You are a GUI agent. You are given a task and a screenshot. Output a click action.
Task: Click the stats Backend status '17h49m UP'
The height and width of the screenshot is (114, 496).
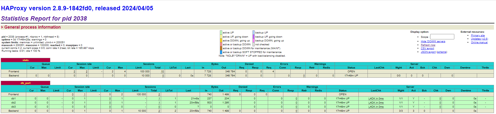click(x=351, y=76)
